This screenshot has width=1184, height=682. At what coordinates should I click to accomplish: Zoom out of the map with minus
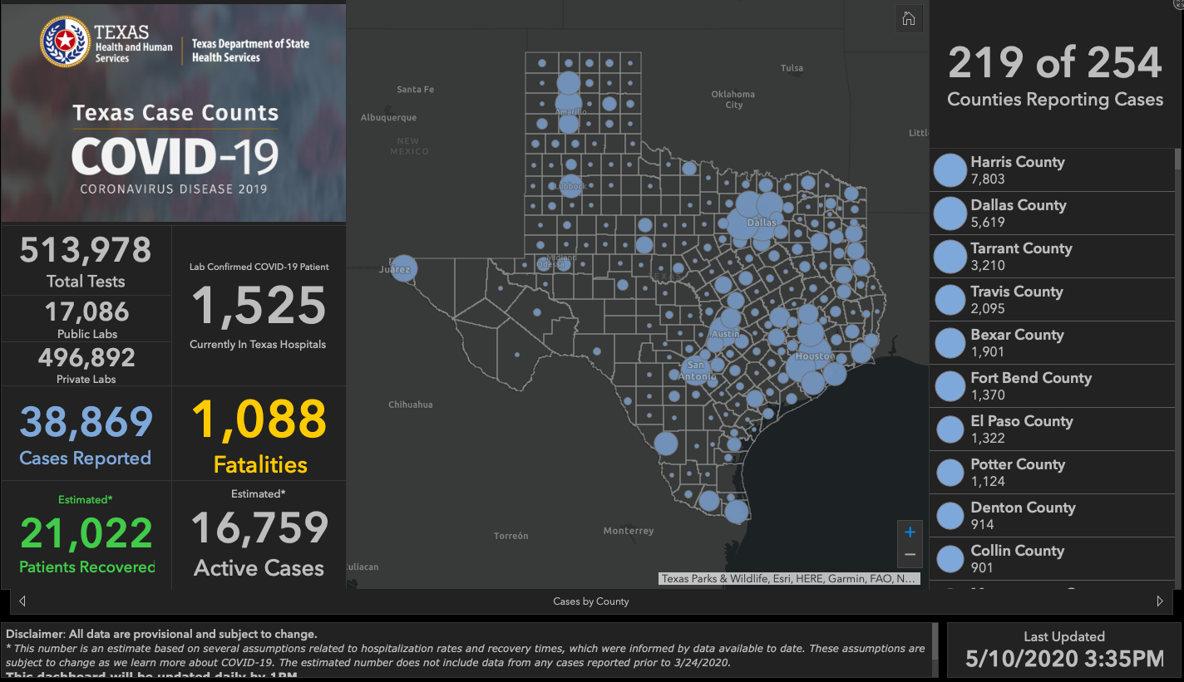coord(910,554)
